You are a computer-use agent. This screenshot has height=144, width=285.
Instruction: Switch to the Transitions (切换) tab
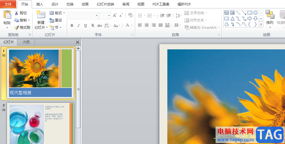coord(70,4)
